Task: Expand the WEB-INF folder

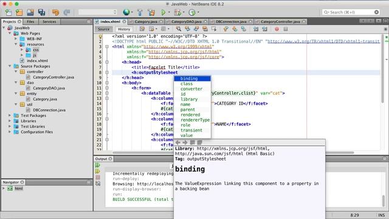Action: 16,39
